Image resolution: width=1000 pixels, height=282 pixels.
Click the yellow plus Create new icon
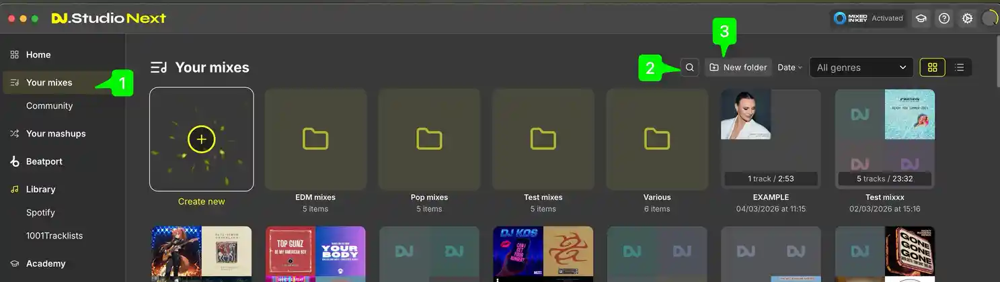pos(201,139)
